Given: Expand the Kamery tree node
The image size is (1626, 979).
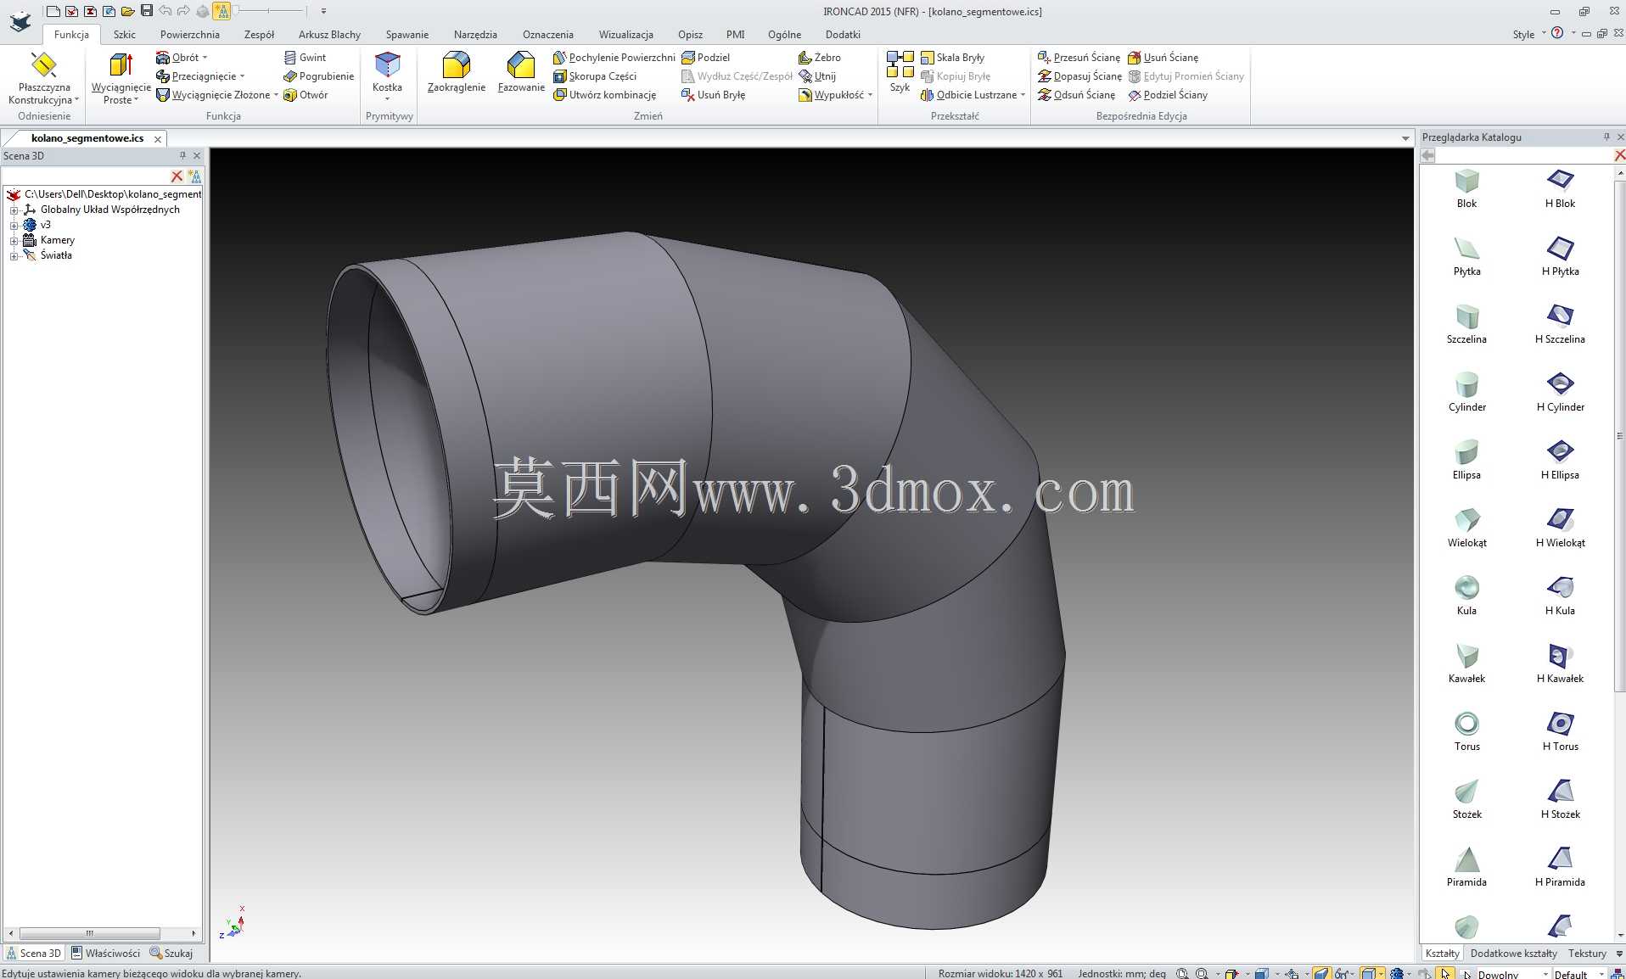Looking at the screenshot, I should (14, 240).
